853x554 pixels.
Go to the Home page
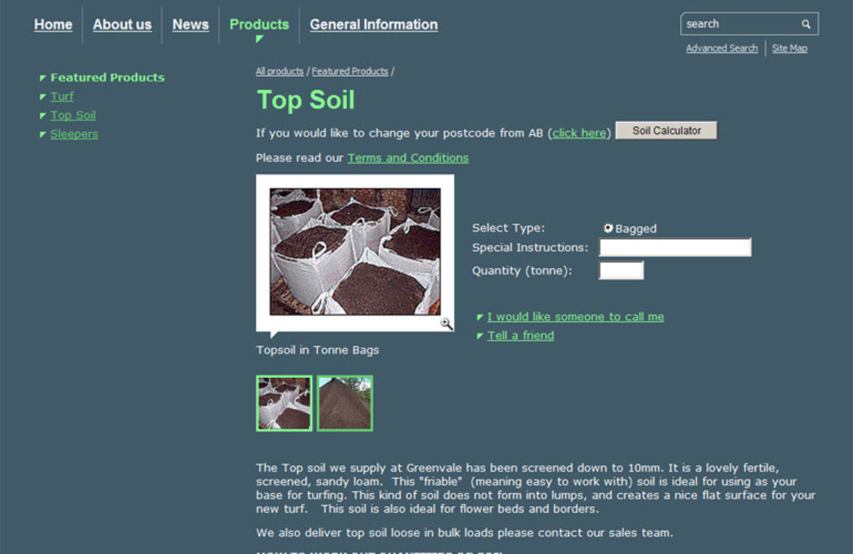pos(53,24)
